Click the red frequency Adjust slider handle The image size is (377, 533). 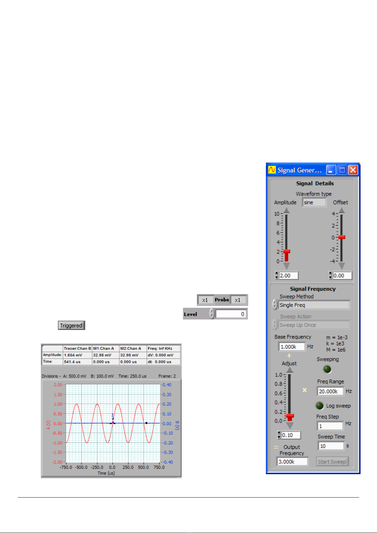290,416
